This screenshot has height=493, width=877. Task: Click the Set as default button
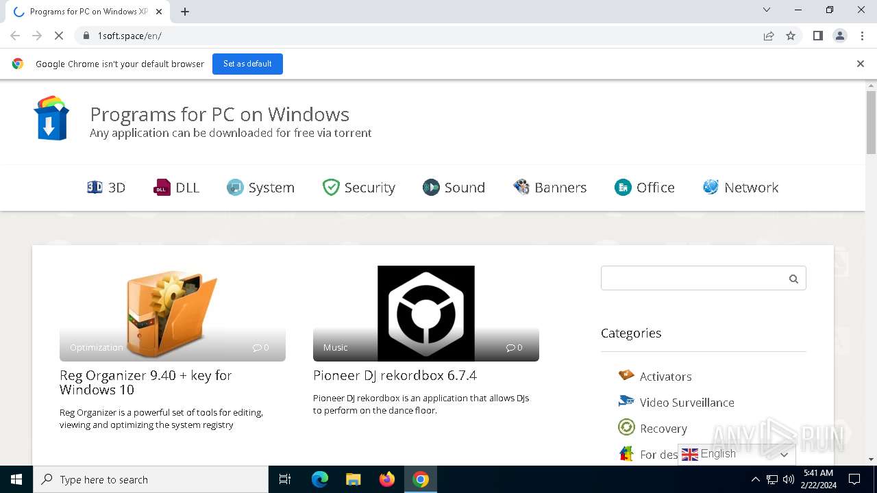[x=247, y=64]
